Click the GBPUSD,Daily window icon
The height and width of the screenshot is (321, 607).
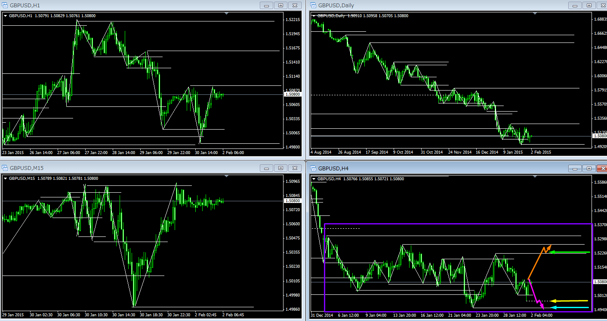(313, 6)
